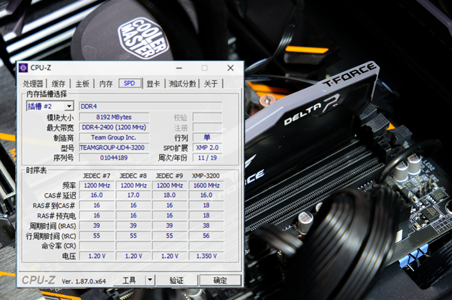Click the JEDEC #8 column header

point(133,176)
